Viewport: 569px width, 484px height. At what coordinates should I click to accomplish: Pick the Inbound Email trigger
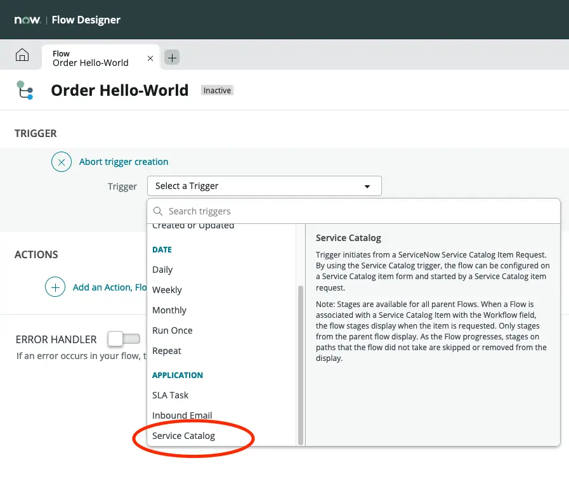pyautogui.click(x=182, y=415)
